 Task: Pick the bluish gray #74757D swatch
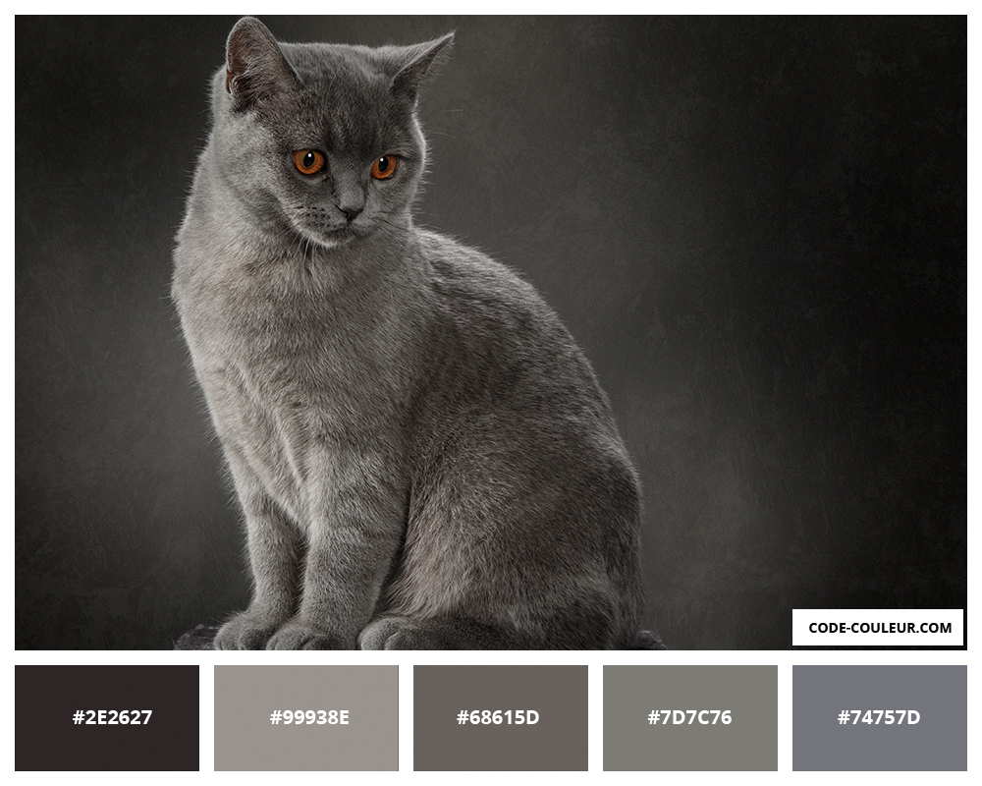(x=879, y=717)
